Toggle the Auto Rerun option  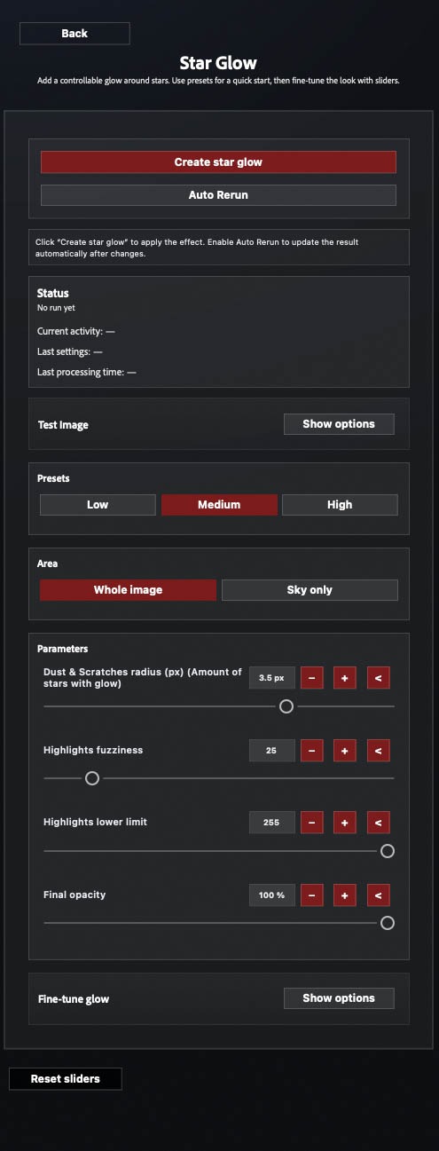pos(218,194)
